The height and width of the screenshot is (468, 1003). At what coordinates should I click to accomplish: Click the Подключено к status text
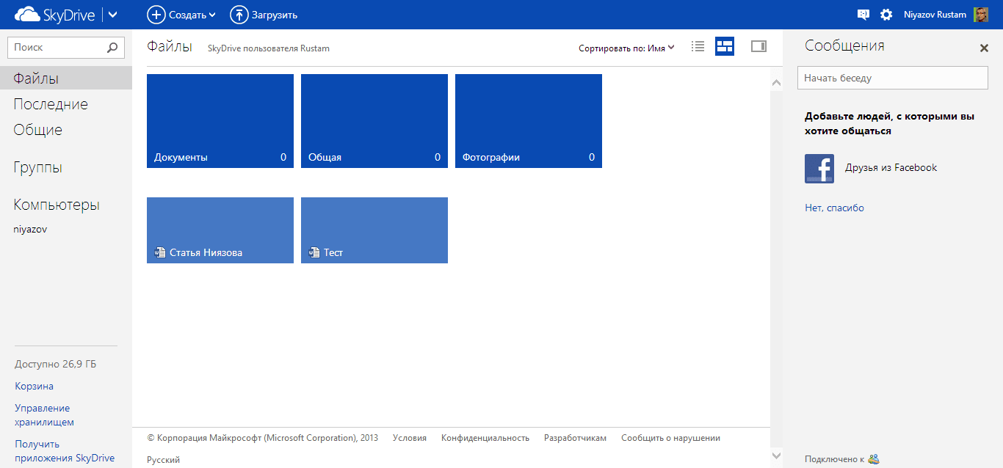834,460
